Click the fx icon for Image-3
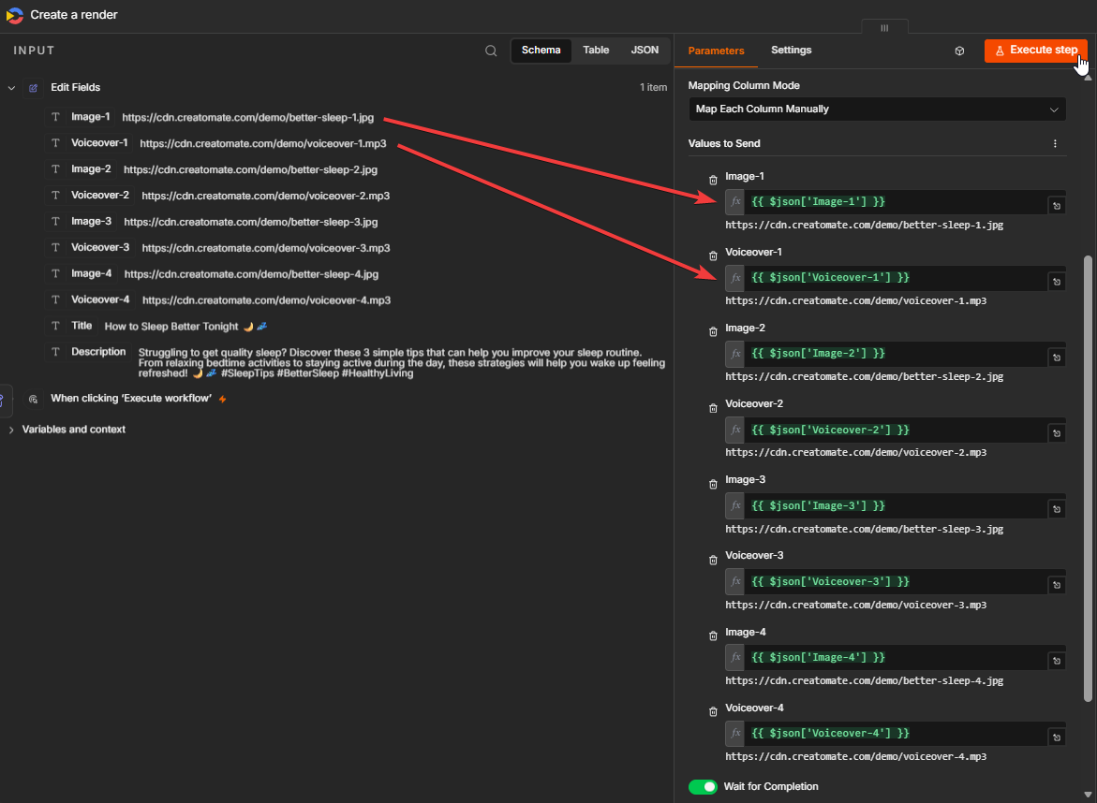1097x803 pixels. coord(734,505)
